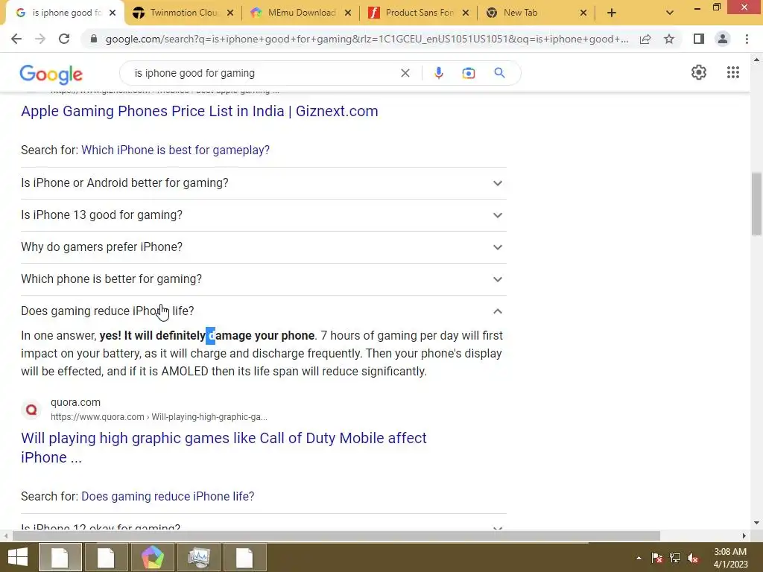The height and width of the screenshot is (572, 763).
Task: Click the quora.com site favicon
Action: coord(31,410)
